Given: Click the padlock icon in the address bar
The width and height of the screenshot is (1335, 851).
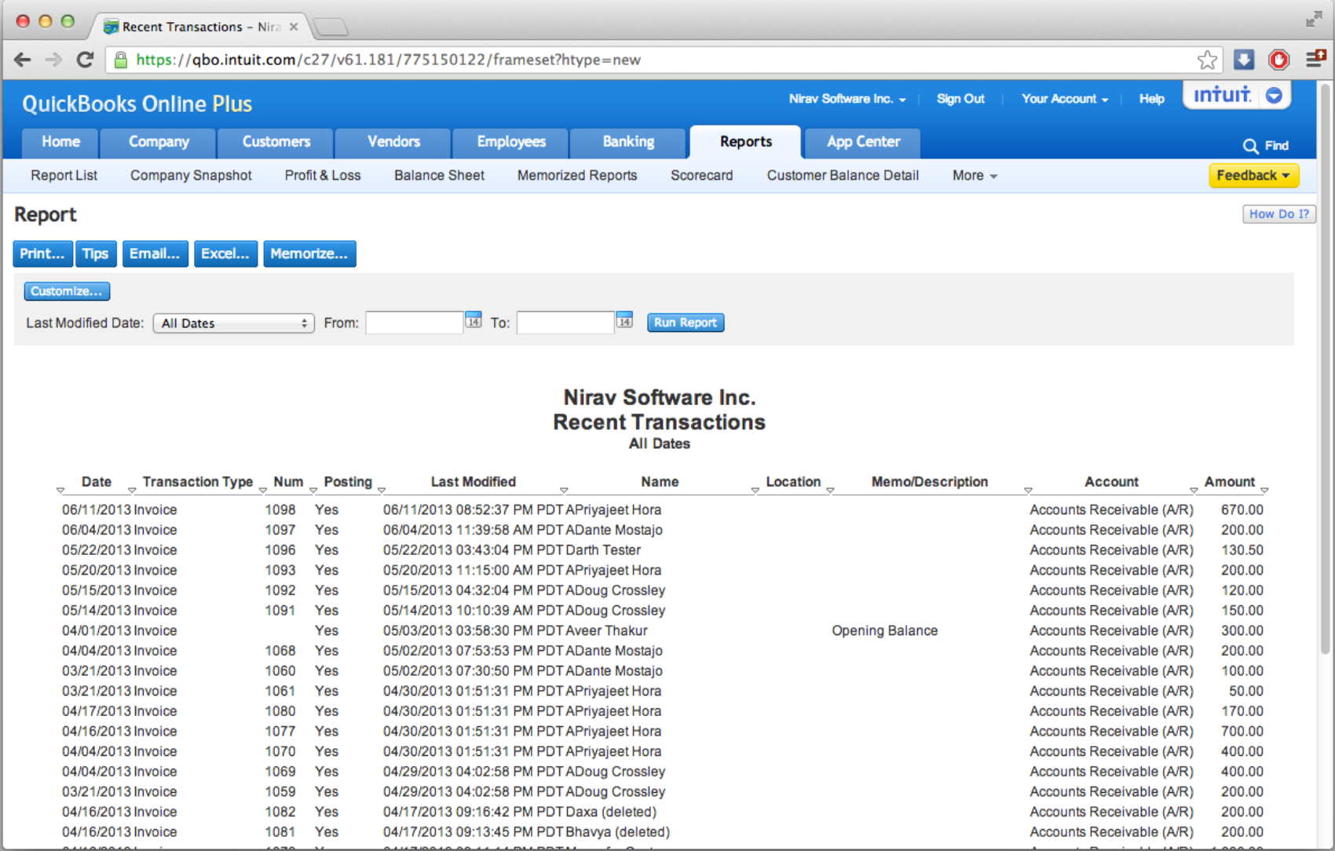Looking at the screenshot, I should 121,60.
